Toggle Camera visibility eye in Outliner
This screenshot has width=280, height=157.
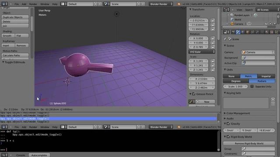(266, 24)
